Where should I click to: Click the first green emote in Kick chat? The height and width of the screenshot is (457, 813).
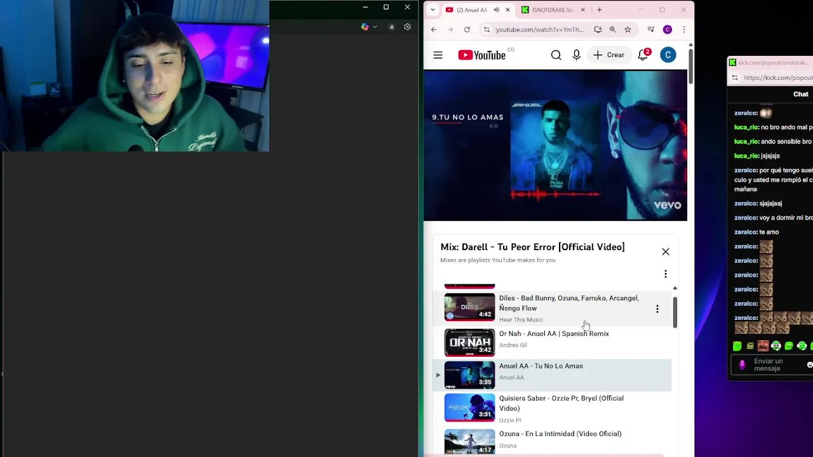[x=737, y=346]
